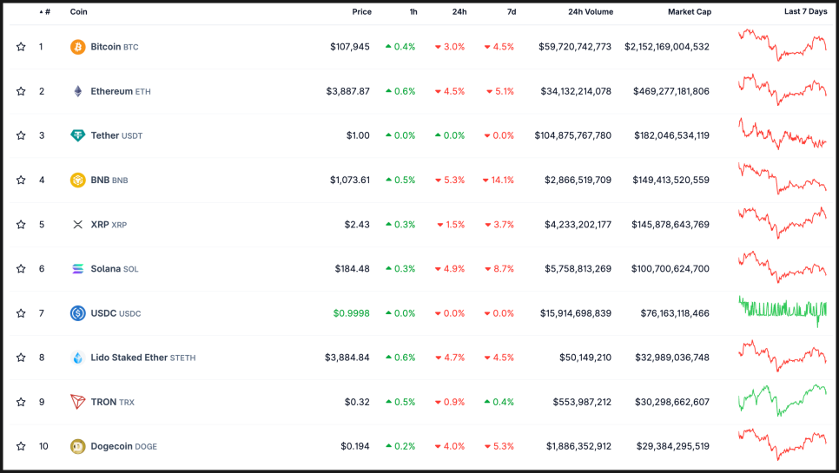839x473 pixels.
Task: Open the TRON coin page link
Action: (102, 402)
